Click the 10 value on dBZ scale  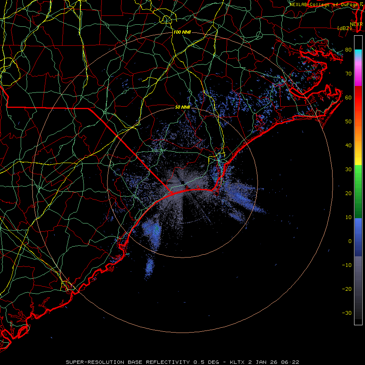click(x=348, y=217)
